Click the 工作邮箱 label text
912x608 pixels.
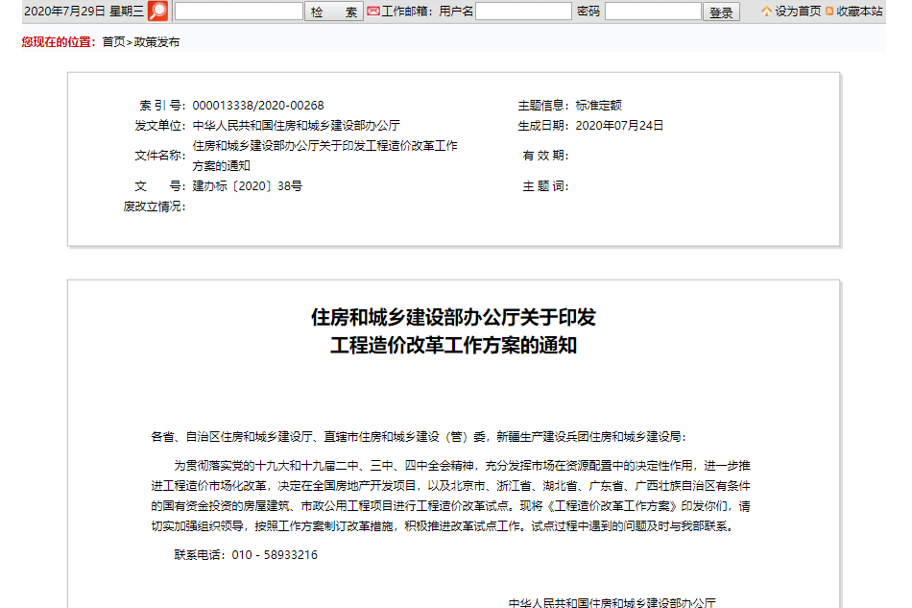click(403, 12)
